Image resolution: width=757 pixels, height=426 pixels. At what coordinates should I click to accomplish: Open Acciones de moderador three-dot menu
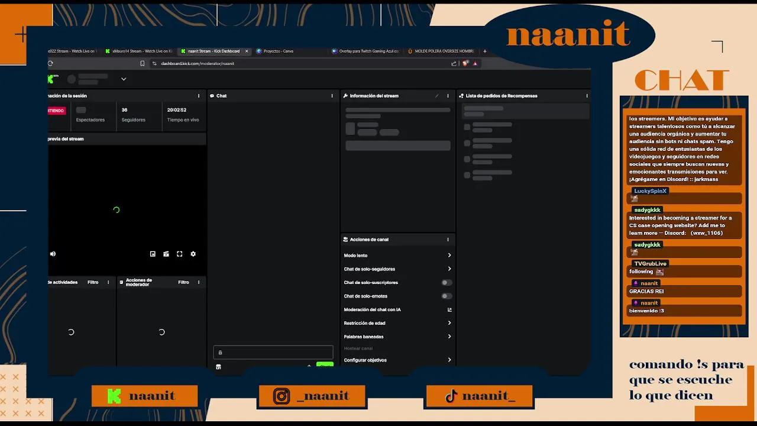tap(199, 282)
